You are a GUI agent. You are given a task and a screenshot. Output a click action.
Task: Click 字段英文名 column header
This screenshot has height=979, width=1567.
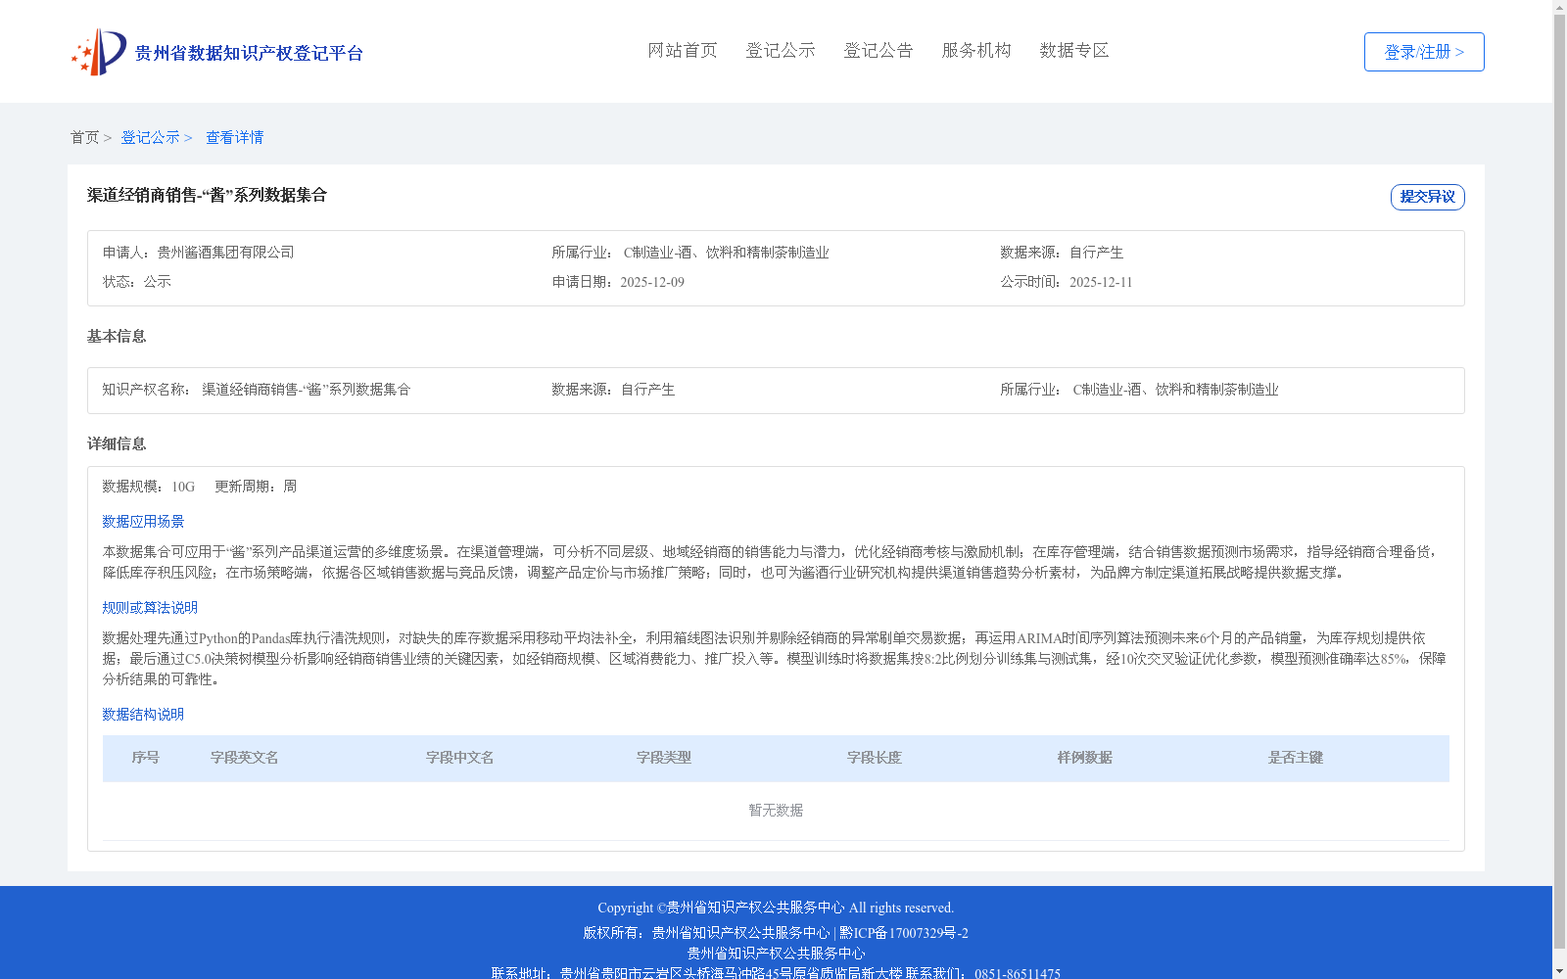245,758
